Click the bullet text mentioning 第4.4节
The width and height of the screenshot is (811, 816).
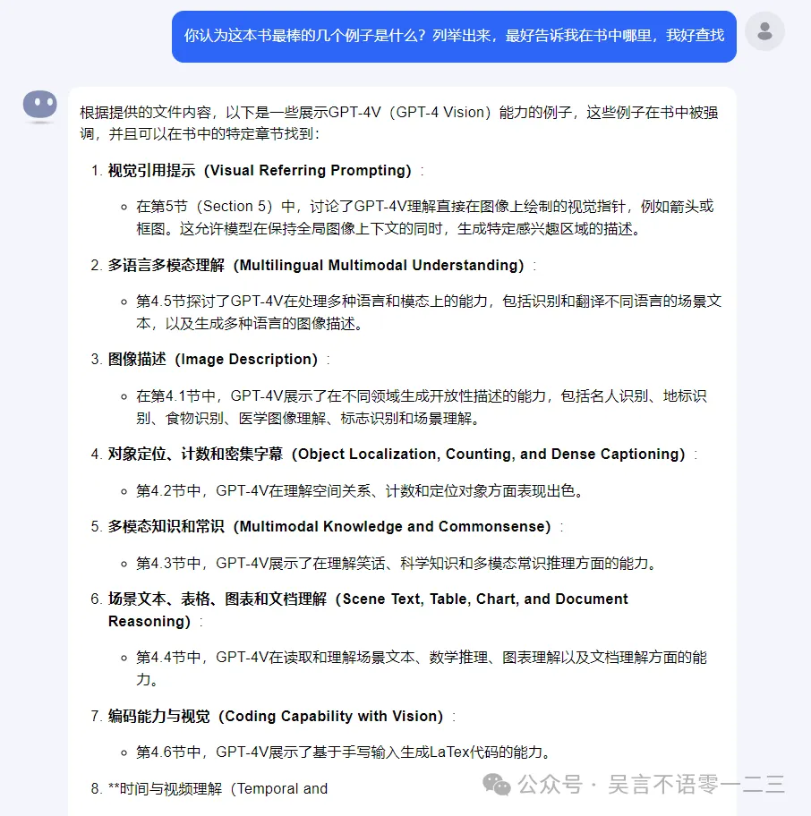421,668
